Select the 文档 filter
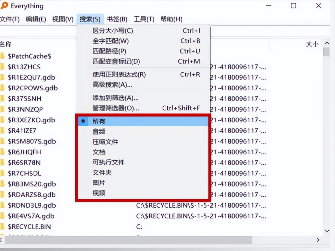The width and height of the screenshot is (335, 251). 143,152
